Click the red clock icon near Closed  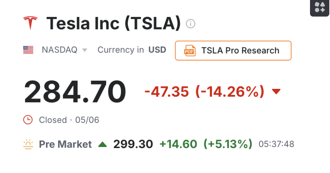click(x=28, y=120)
